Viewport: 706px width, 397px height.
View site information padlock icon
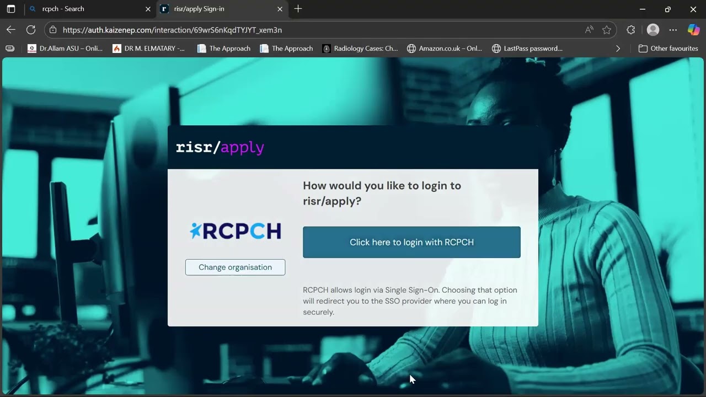point(52,30)
